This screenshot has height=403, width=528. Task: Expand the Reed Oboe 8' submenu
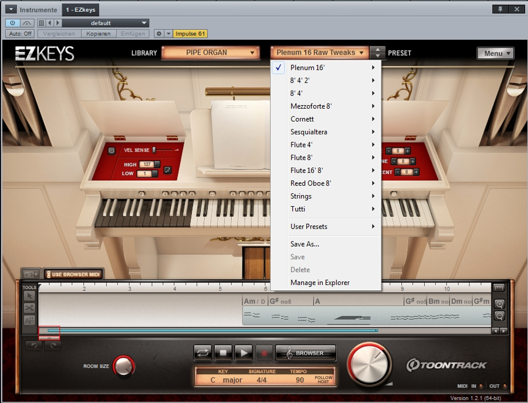tap(326, 183)
